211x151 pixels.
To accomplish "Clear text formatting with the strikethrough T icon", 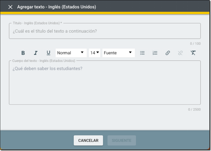I will coord(193,53).
